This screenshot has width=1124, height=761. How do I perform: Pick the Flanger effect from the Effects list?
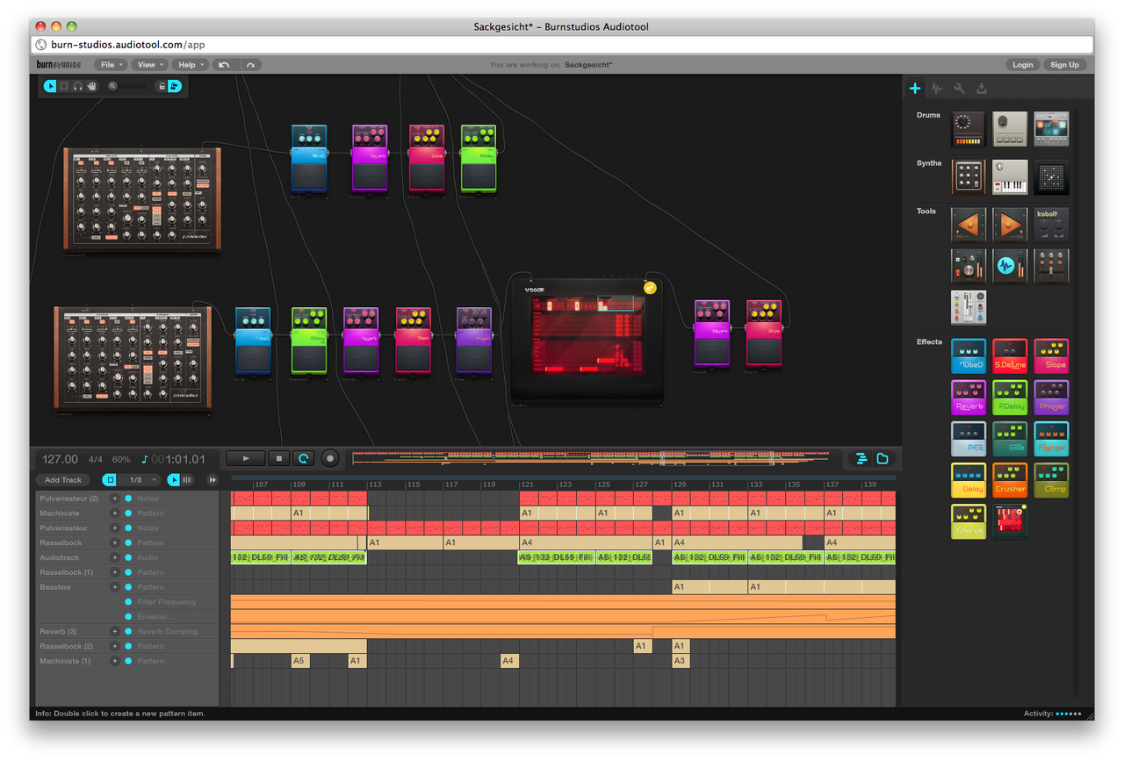pos(1051,438)
